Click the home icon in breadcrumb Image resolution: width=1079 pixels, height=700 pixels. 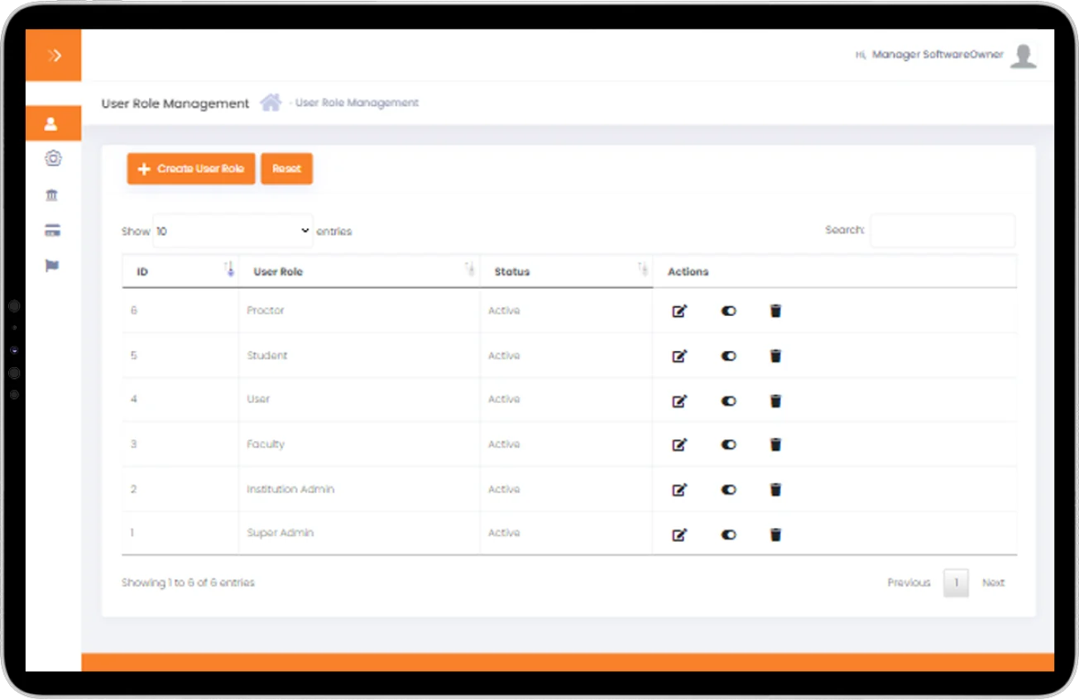271,103
